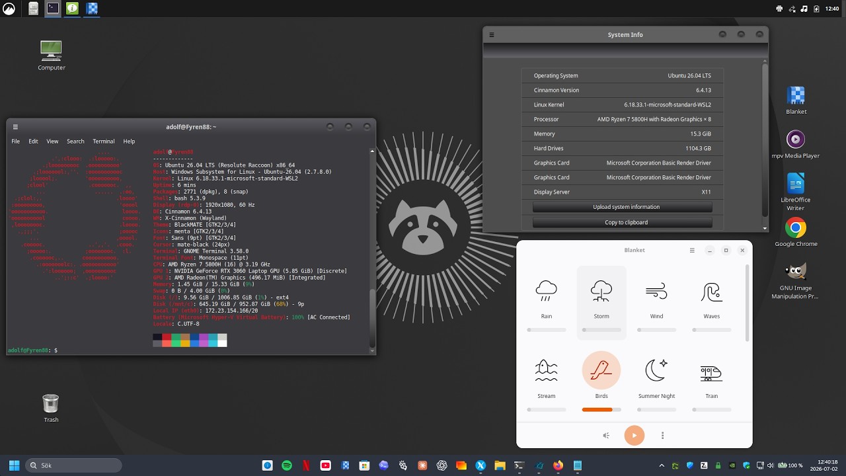Image resolution: width=846 pixels, height=476 pixels.
Task: Toggle the active Birds sound in Blanket
Action: point(601,370)
